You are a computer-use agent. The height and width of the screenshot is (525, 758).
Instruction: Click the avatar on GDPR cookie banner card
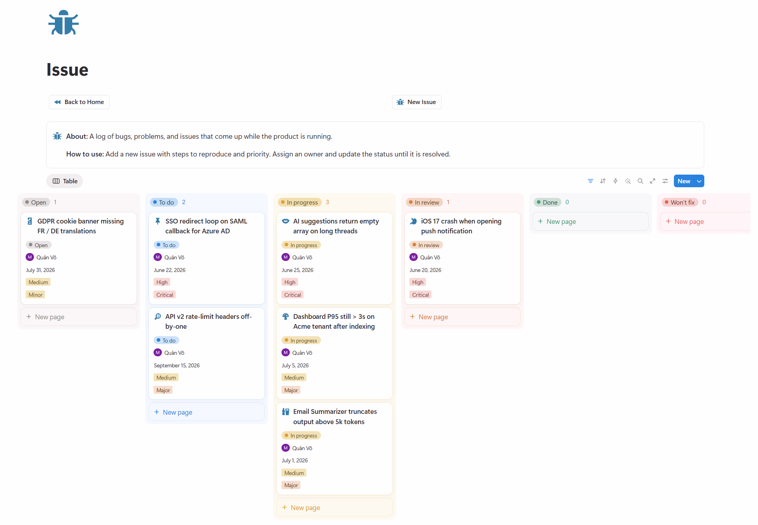click(30, 257)
